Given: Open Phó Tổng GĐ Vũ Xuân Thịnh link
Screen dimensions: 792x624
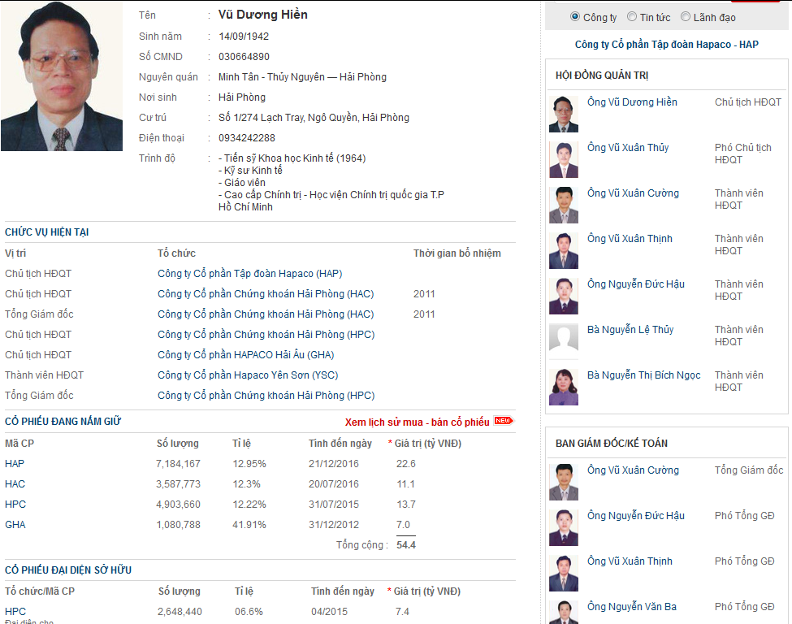Looking at the screenshot, I should tap(630, 561).
